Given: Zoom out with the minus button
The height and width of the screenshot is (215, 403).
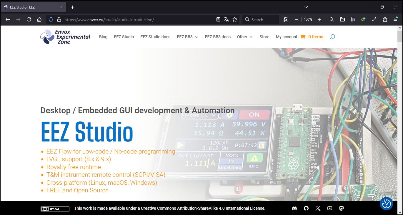Looking at the screenshot, I should click(297, 20).
